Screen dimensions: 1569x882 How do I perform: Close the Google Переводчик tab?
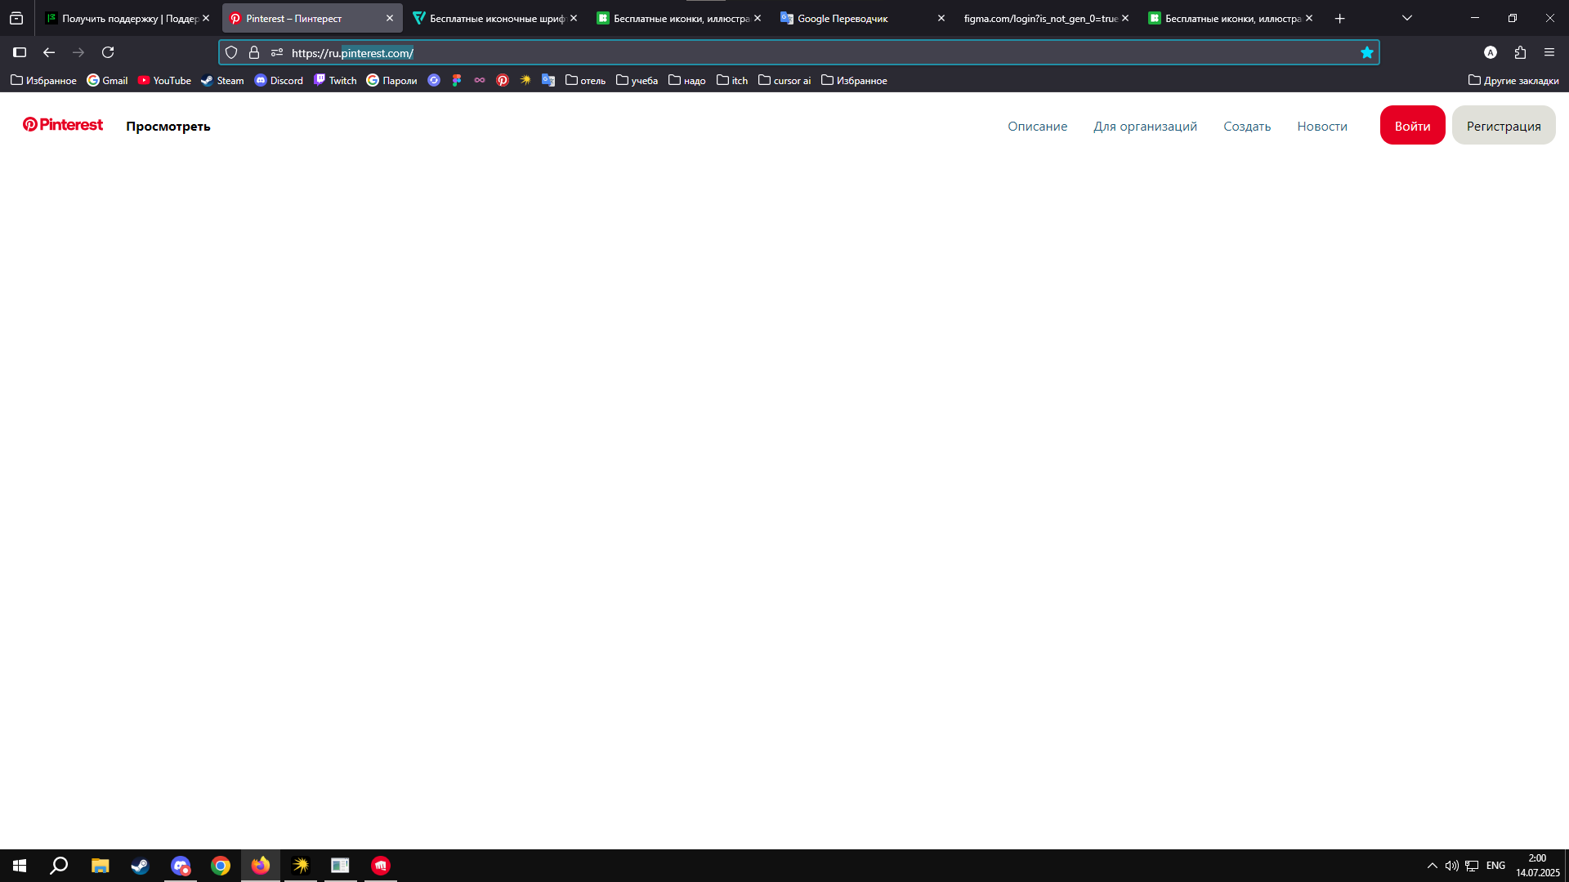(x=941, y=18)
